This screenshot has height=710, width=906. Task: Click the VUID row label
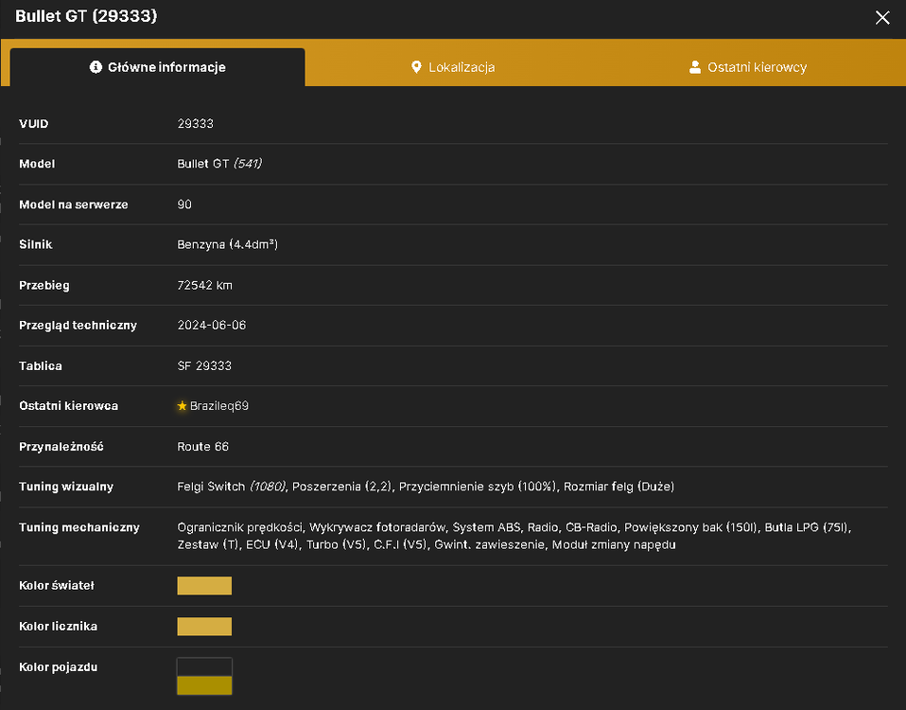pos(33,124)
